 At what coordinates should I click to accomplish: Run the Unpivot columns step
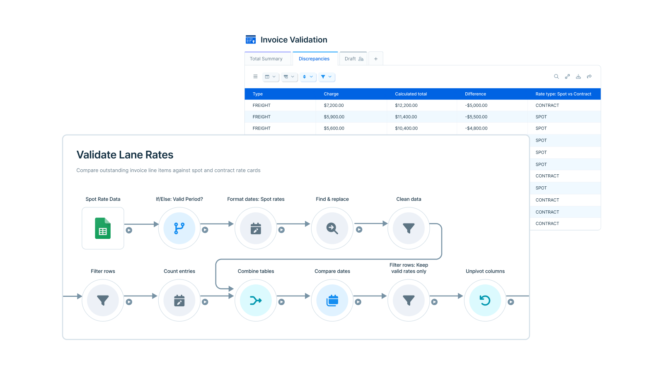(511, 302)
